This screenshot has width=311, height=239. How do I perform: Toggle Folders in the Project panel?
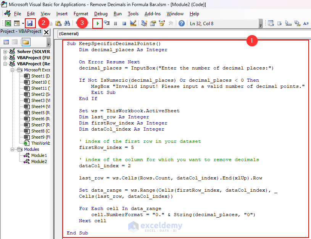26,42
